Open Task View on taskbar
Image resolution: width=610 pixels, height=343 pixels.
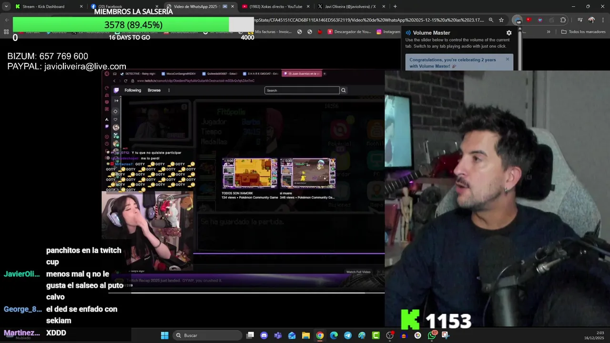tap(250, 335)
